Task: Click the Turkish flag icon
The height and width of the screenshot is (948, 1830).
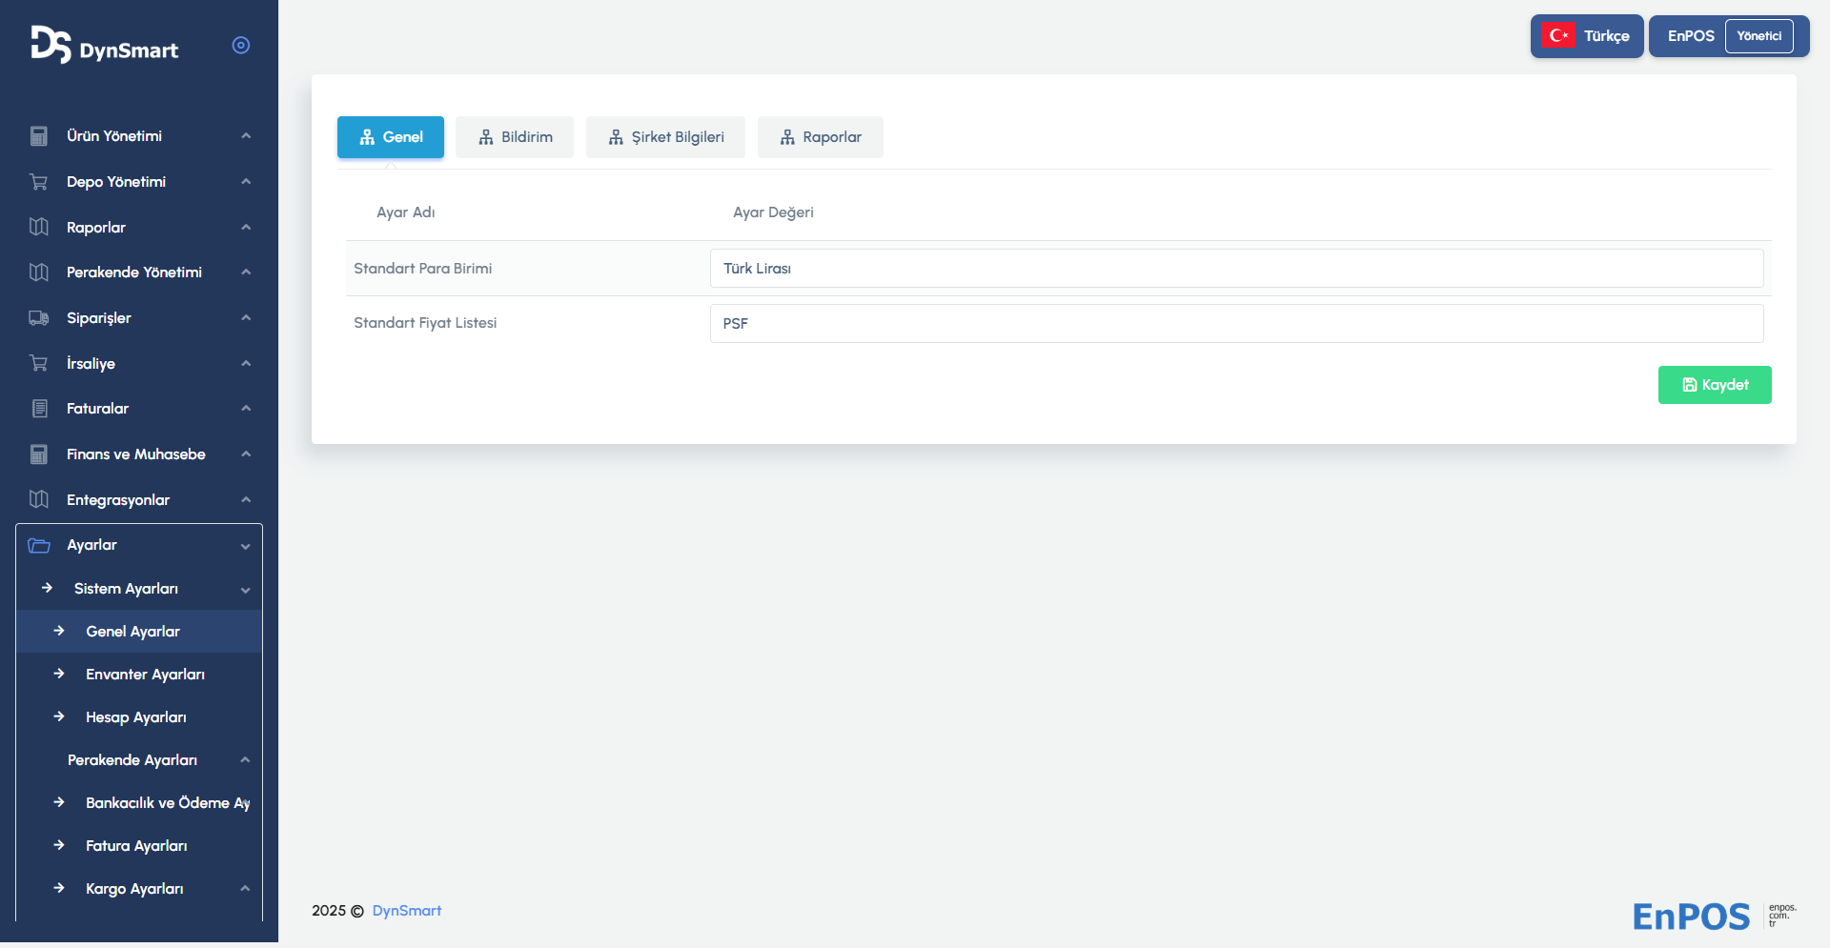Action: (x=1558, y=36)
